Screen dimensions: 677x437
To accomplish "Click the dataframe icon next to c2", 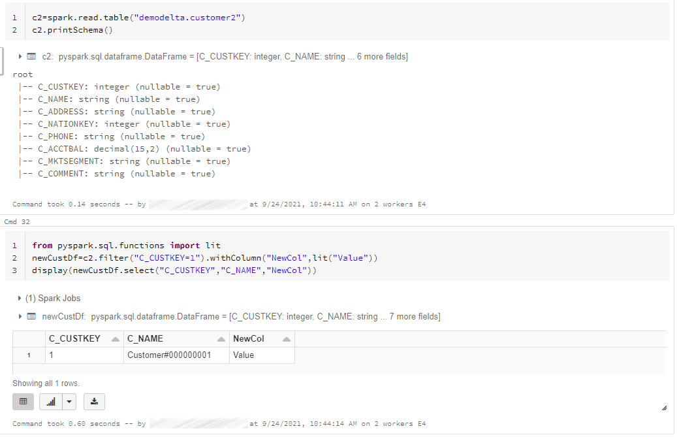I will click(31, 56).
